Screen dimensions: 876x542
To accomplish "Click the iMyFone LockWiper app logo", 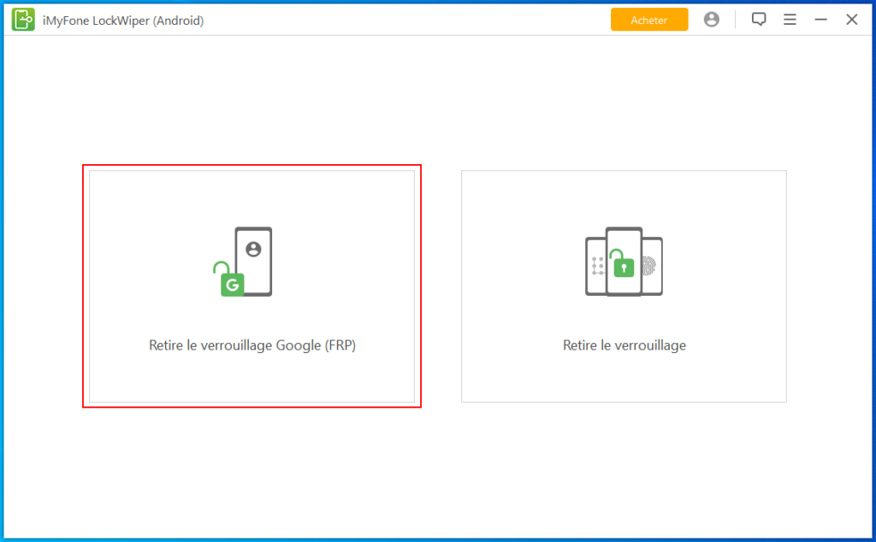I will pos(23,21).
